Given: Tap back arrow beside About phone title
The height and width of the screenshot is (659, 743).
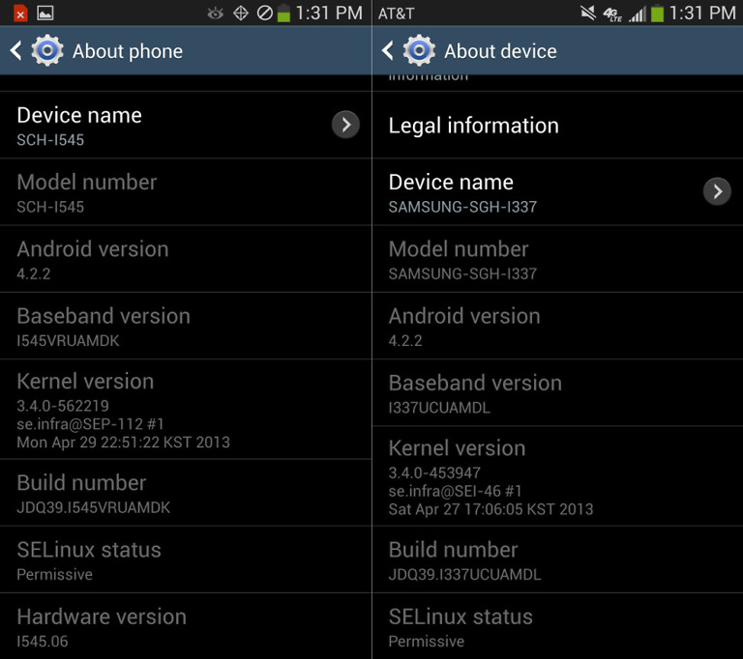Looking at the screenshot, I should pos(15,51).
